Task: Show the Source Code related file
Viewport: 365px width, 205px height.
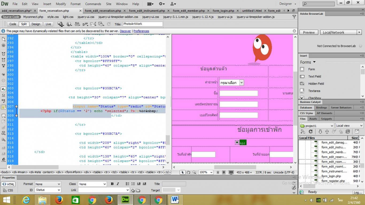Action: click(x=11, y=17)
